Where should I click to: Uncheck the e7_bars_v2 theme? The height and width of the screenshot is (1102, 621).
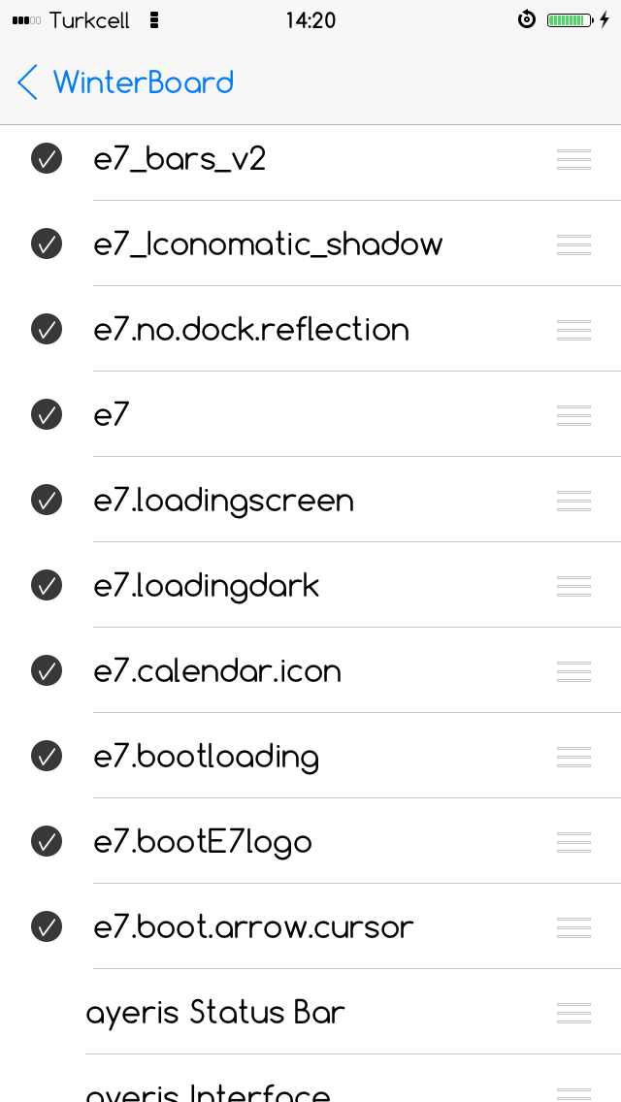click(47, 159)
